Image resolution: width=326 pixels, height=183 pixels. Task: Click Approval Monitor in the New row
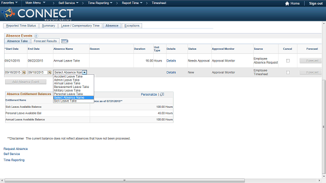223,72
